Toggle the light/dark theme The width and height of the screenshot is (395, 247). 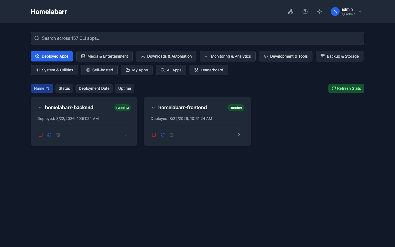coord(319,12)
